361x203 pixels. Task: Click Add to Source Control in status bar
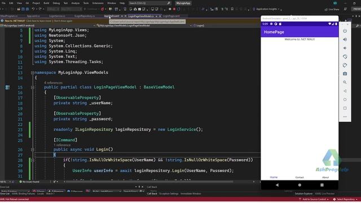[314, 199]
